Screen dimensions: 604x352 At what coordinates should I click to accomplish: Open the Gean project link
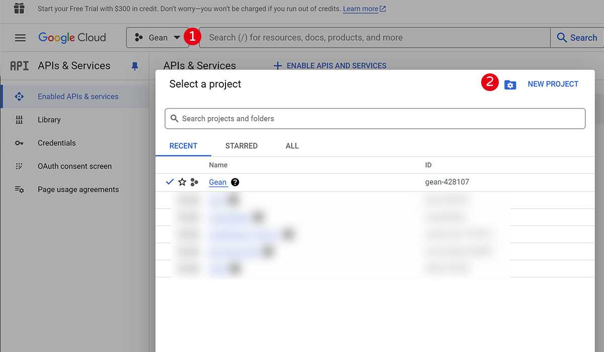point(217,182)
